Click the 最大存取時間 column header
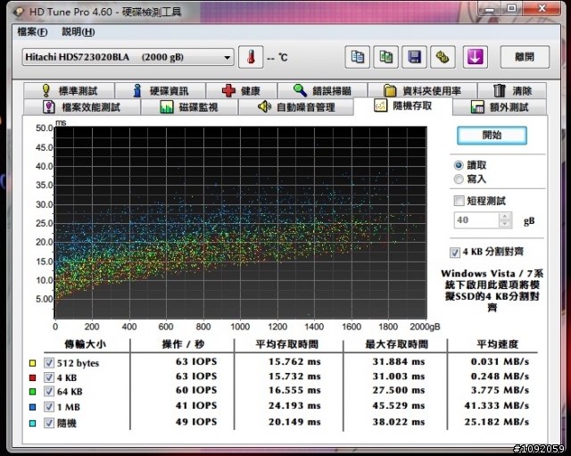Viewport: 571px width, 456px height. 396,344
